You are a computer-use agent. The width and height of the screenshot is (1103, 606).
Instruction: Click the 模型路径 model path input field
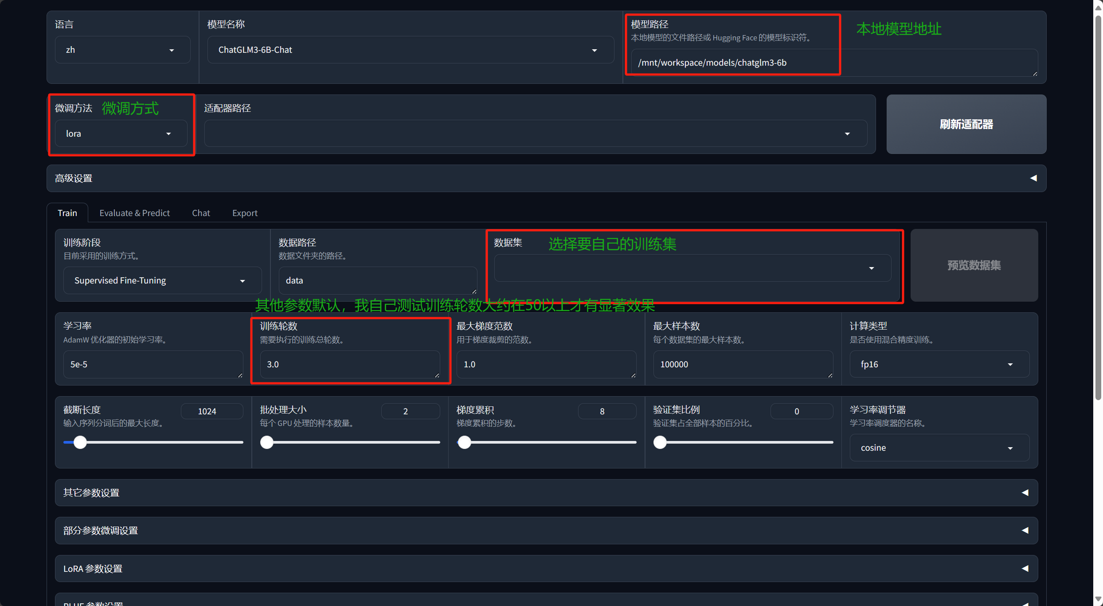[834, 63]
